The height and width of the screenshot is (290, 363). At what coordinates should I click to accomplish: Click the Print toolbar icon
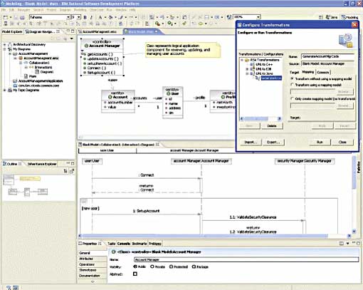[22, 17]
